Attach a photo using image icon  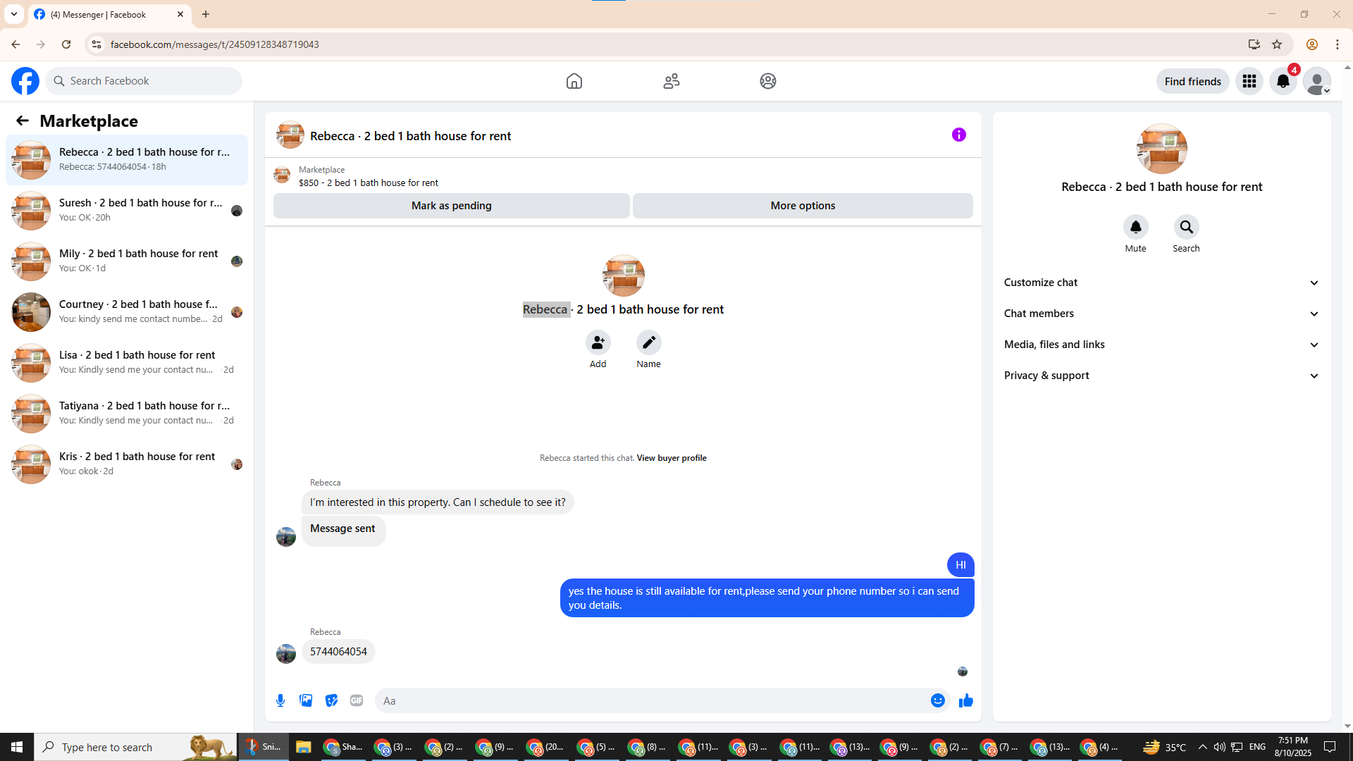click(x=306, y=700)
